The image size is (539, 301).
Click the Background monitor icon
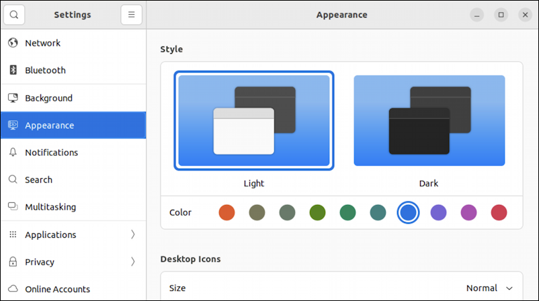(x=13, y=98)
